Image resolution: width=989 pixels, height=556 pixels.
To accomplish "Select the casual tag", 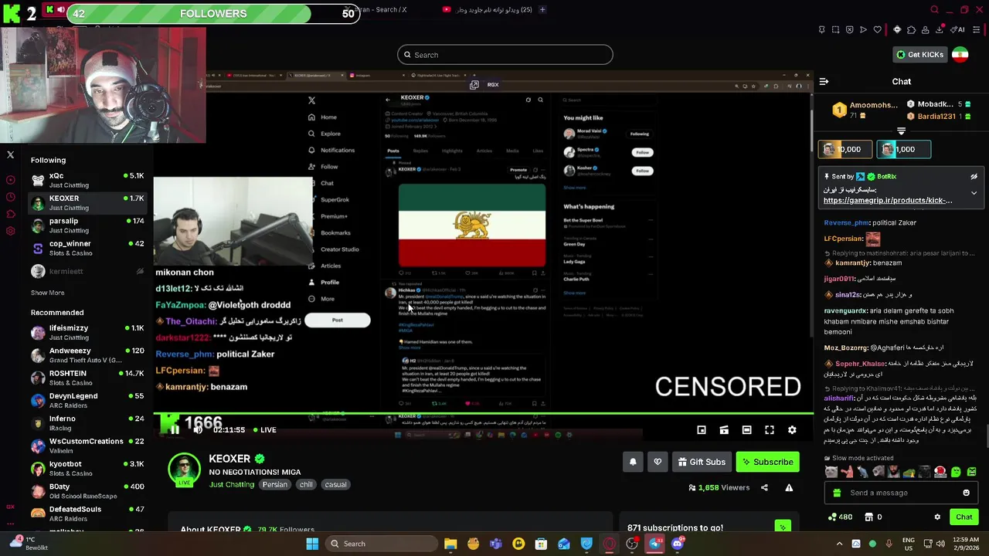I will click(x=335, y=485).
